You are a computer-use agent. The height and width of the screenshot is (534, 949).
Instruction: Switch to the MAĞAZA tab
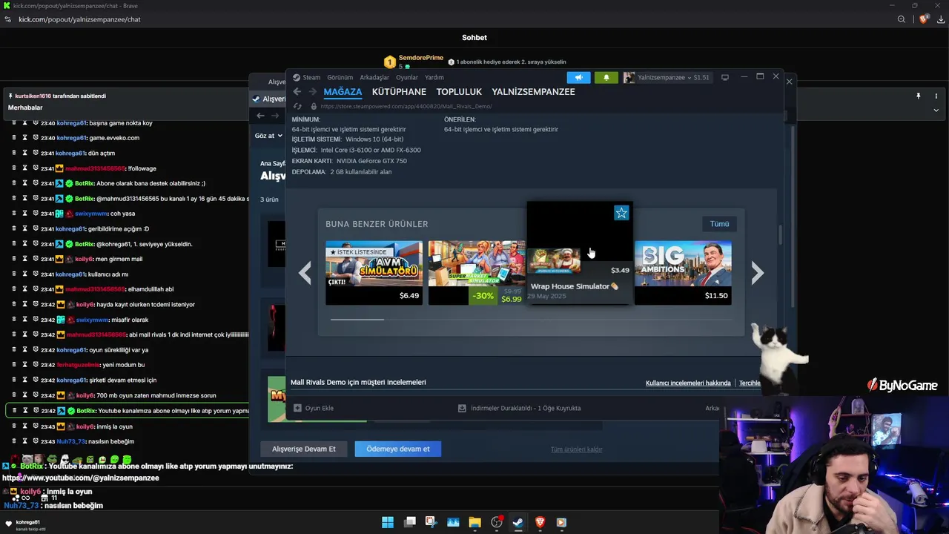point(343,92)
